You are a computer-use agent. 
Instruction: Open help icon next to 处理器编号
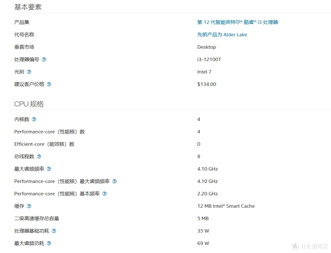coord(44,59)
